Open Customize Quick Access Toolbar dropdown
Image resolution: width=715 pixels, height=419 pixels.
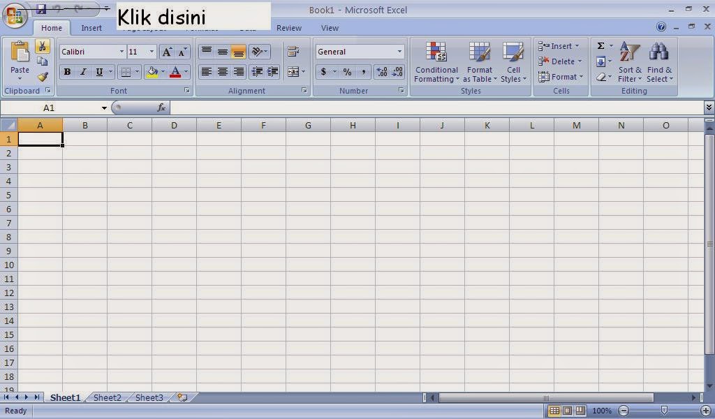(106, 8)
